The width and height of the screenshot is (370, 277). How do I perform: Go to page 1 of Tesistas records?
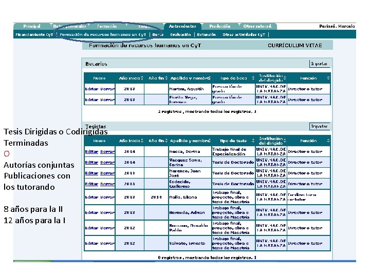click(x=255, y=258)
